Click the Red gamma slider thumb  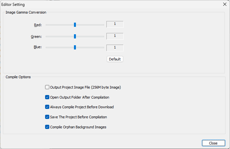(x=75, y=25)
